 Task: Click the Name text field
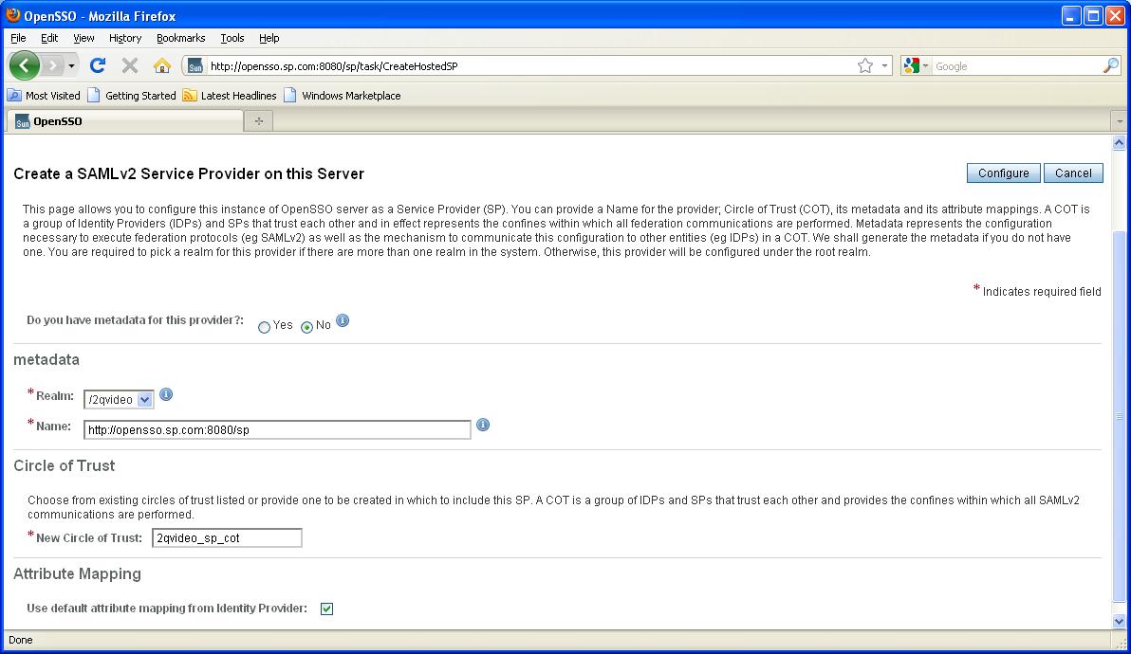[x=277, y=430]
